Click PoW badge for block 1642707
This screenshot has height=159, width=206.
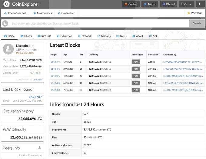coord(136,62)
